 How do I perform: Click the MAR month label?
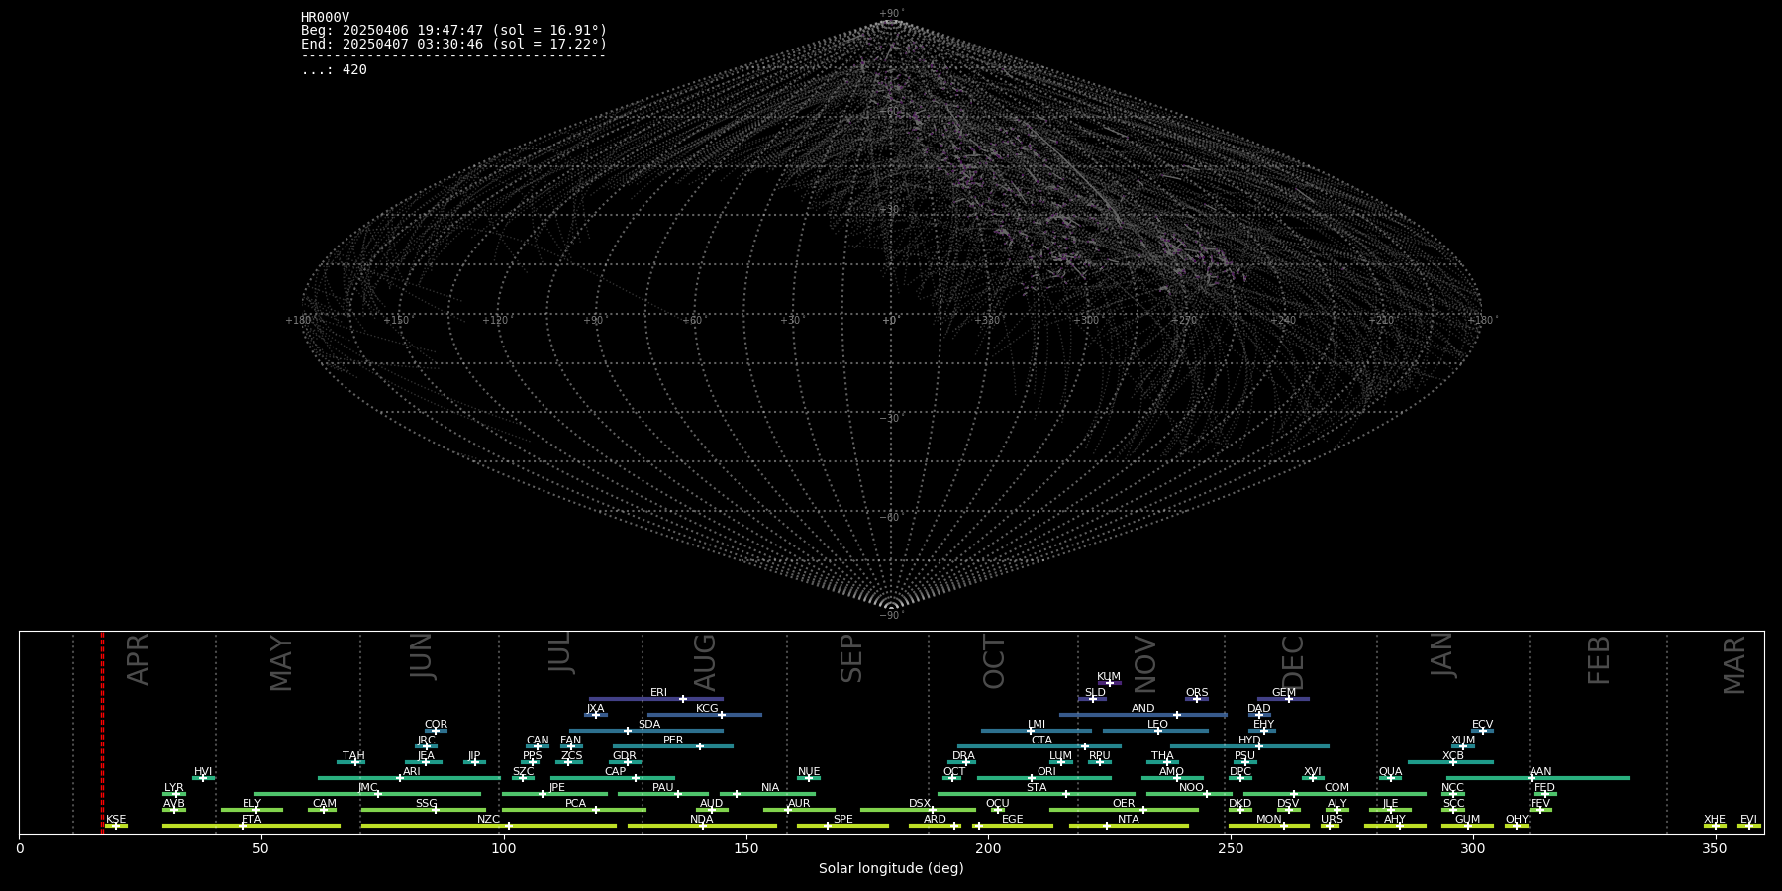pyautogui.click(x=1734, y=665)
